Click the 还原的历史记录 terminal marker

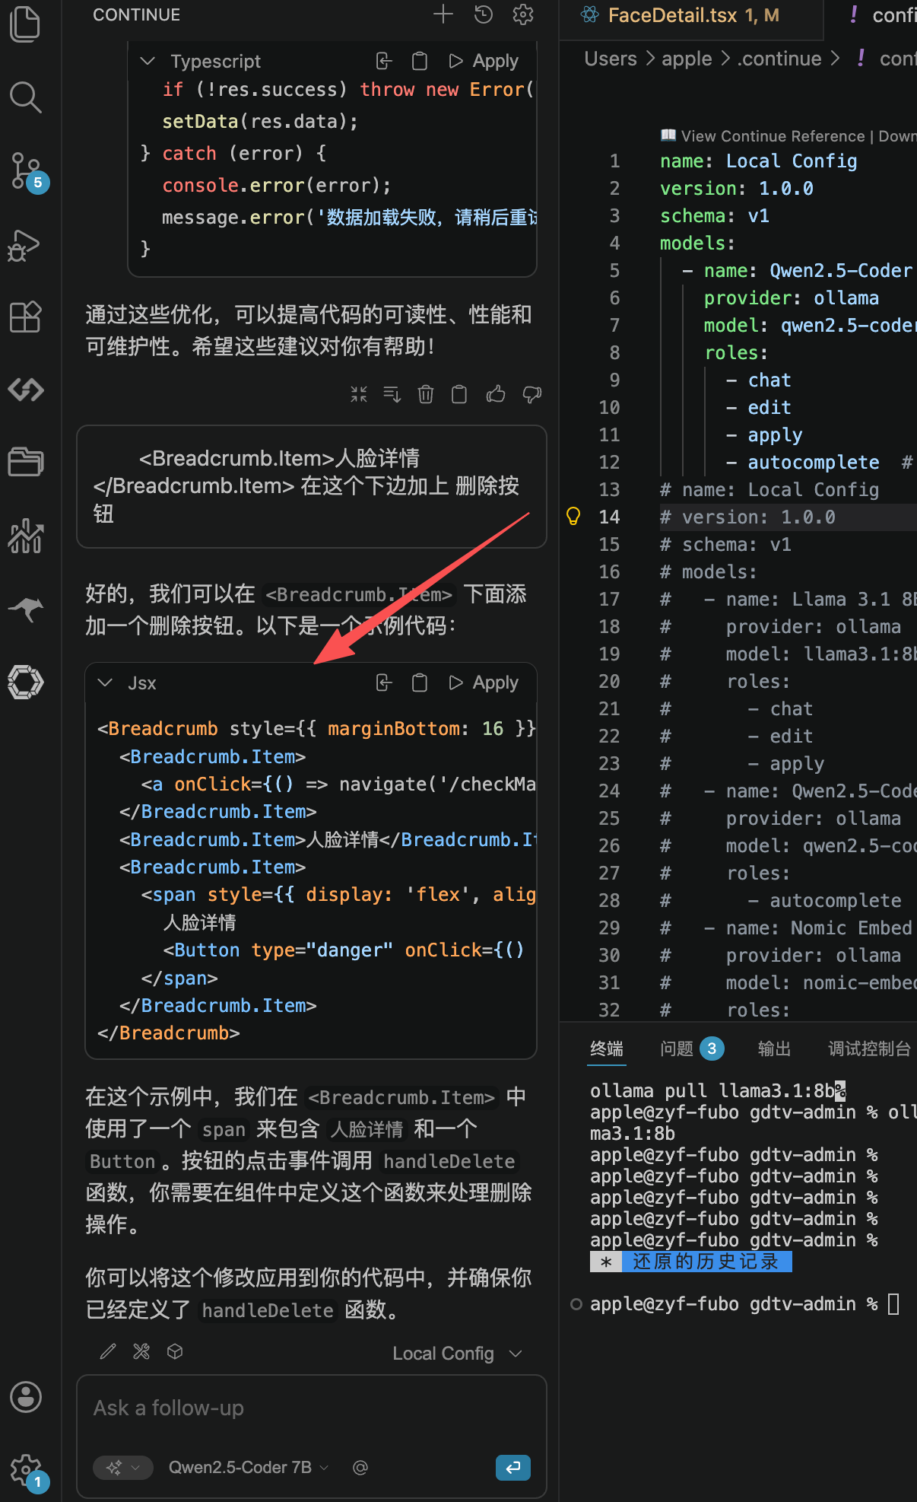pyautogui.click(x=691, y=1262)
